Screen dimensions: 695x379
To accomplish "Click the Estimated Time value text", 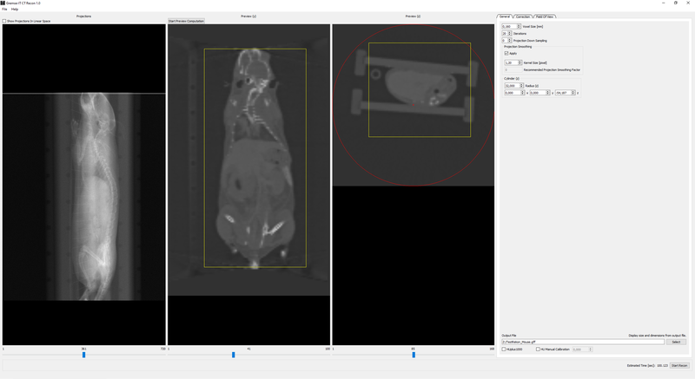I will coord(662,366).
